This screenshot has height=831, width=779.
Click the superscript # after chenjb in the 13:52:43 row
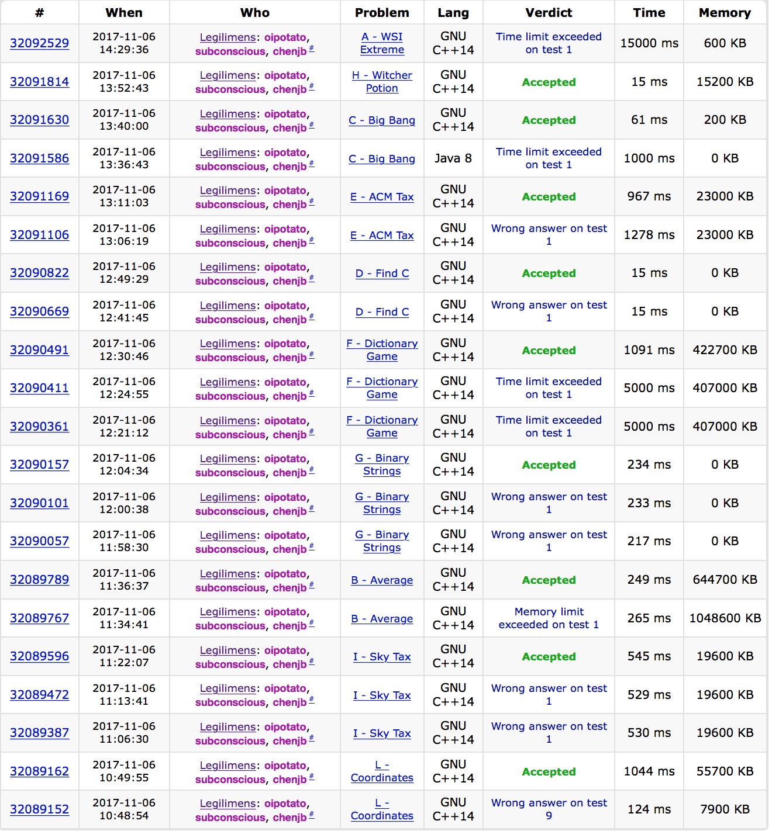[x=312, y=87]
